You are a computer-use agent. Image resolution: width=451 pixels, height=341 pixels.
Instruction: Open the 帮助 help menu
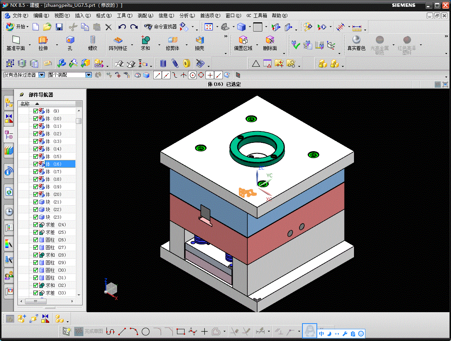[x=280, y=16]
